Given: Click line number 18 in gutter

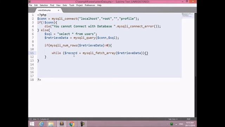Looking at the screenshot, I should [x=32, y=80].
